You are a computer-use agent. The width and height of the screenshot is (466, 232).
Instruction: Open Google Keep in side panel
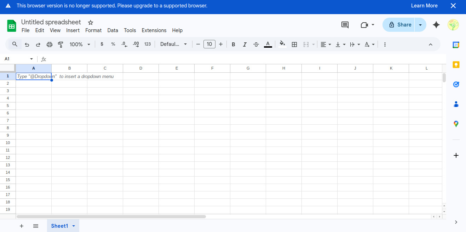tap(456, 65)
